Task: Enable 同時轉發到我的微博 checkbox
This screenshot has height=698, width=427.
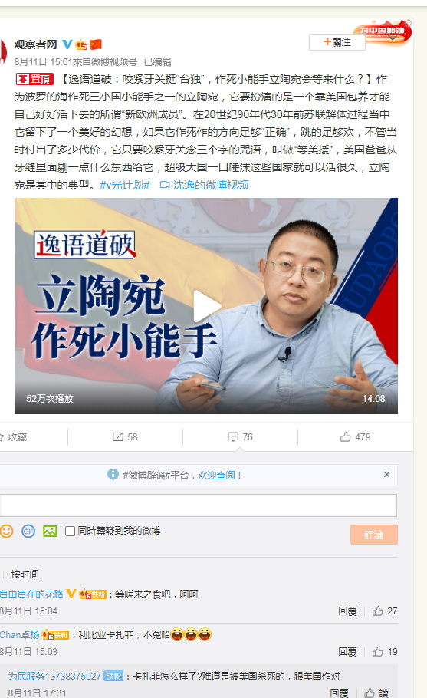Action: (x=70, y=531)
